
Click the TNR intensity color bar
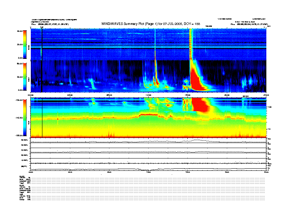(x=25, y=118)
